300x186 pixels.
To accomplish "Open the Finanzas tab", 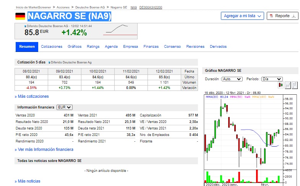I will 151,47.
